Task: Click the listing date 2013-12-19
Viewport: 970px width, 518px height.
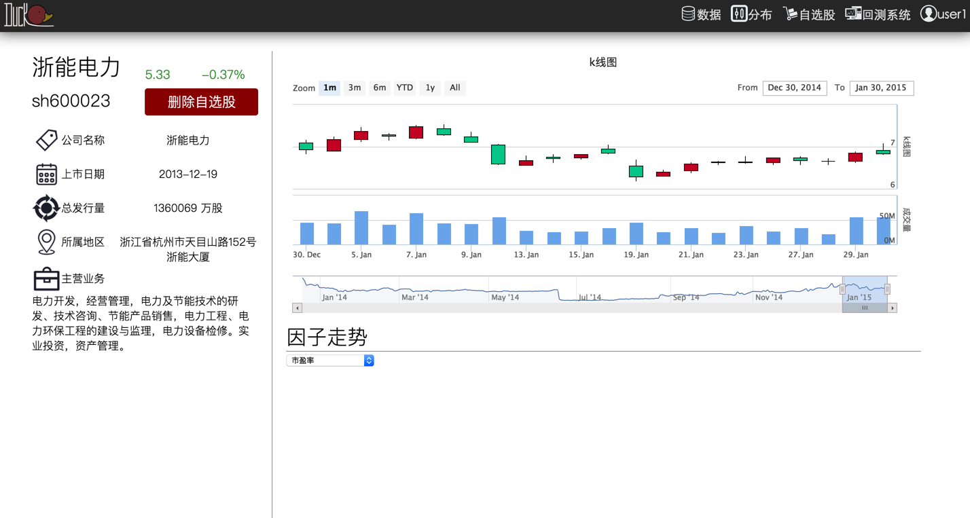Action: point(188,174)
